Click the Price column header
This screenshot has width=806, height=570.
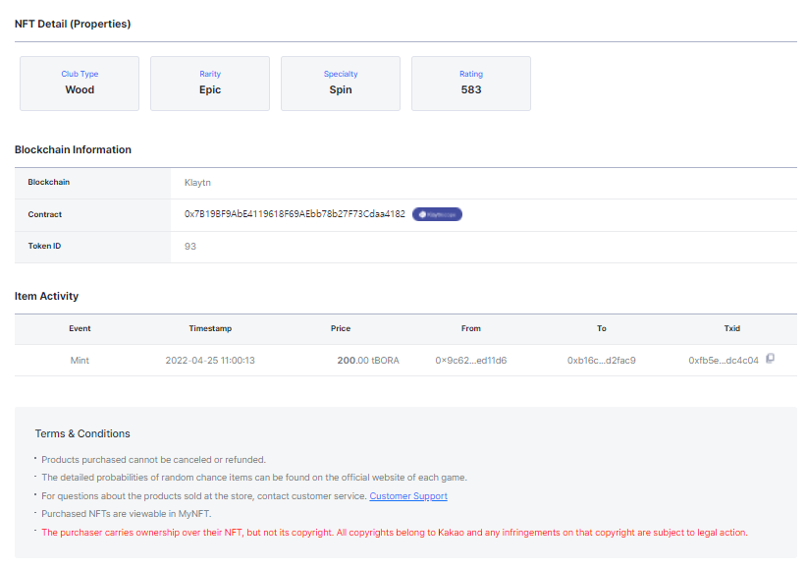pyautogui.click(x=341, y=328)
